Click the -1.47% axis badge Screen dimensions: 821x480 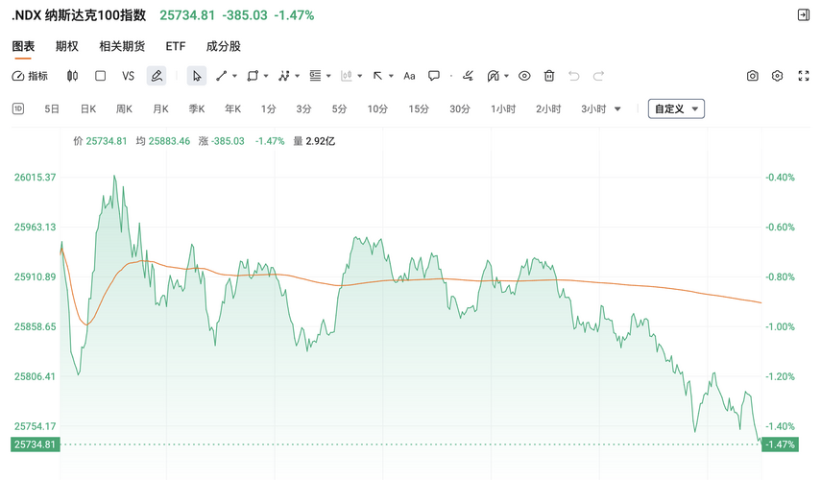click(x=780, y=444)
